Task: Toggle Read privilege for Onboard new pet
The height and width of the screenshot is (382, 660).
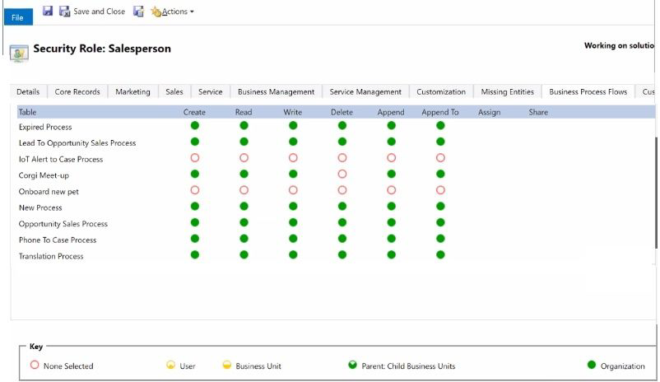Action: click(244, 190)
